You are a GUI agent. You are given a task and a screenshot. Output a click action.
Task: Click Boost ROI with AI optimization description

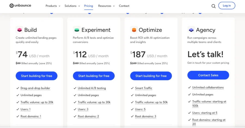pyautogui.click(x=150, y=40)
